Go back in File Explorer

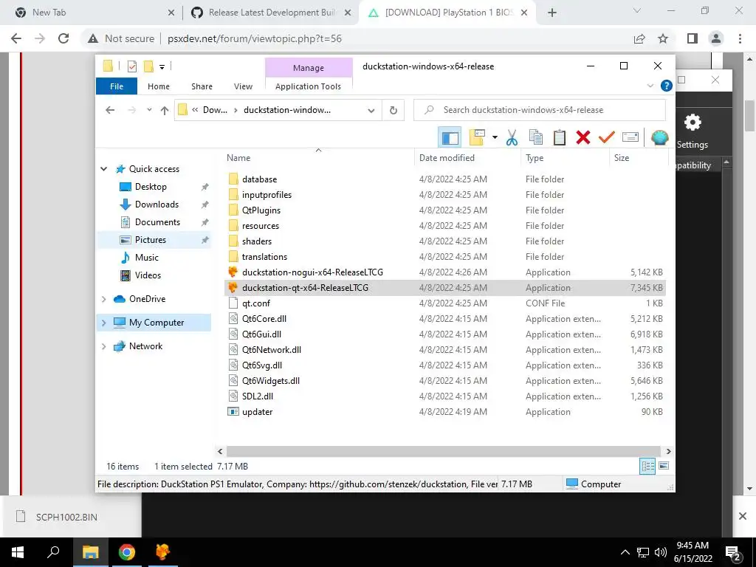[110, 110]
